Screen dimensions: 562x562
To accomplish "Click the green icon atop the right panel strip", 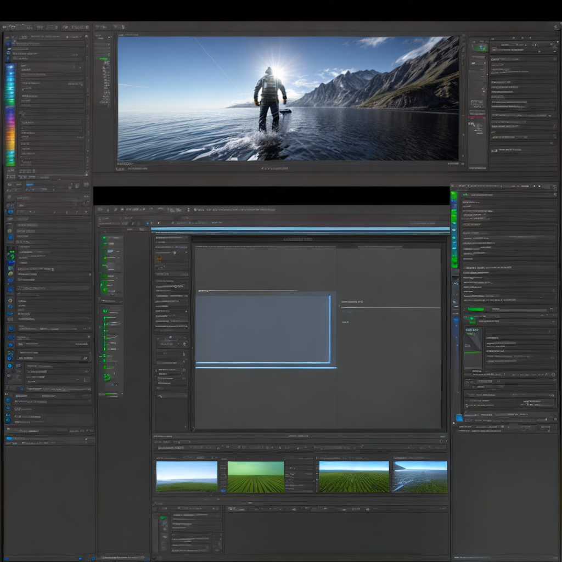I will click(x=479, y=48).
